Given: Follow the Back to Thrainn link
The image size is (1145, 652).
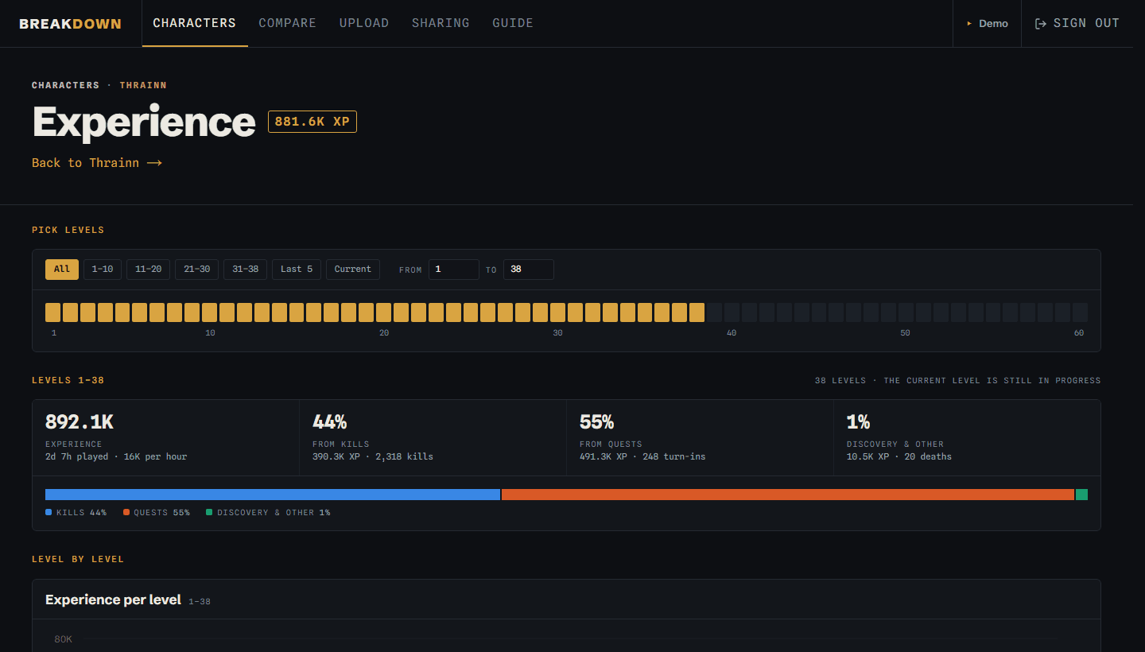Looking at the screenshot, I should pyautogui.click(x=97, y=163).
